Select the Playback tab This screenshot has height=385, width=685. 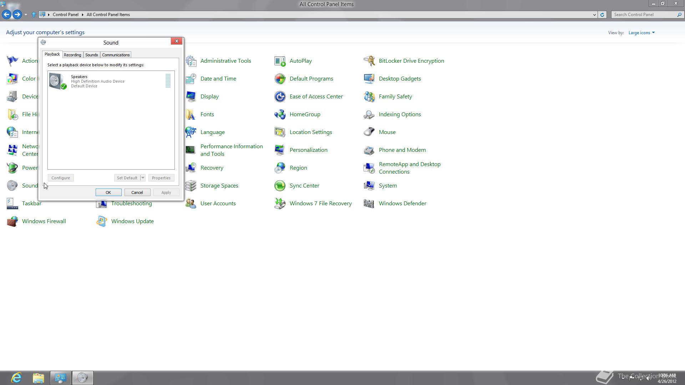(52, 54)
